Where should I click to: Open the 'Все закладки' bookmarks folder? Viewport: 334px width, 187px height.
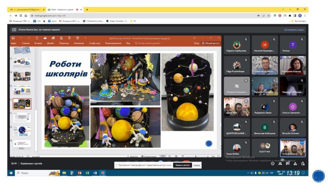coord(299,21)
